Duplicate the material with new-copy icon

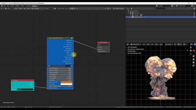pos(72,9)
